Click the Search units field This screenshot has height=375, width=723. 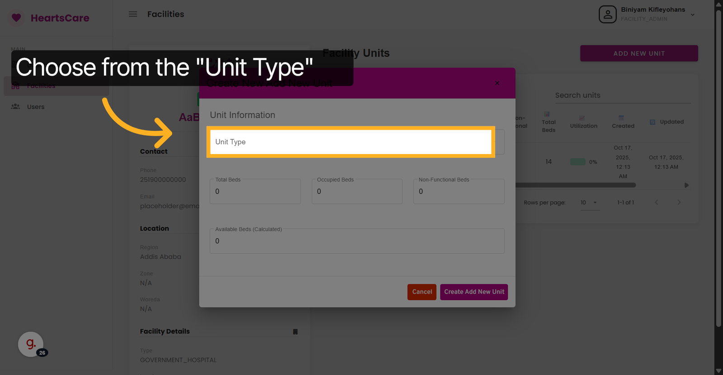click(623, 95)
